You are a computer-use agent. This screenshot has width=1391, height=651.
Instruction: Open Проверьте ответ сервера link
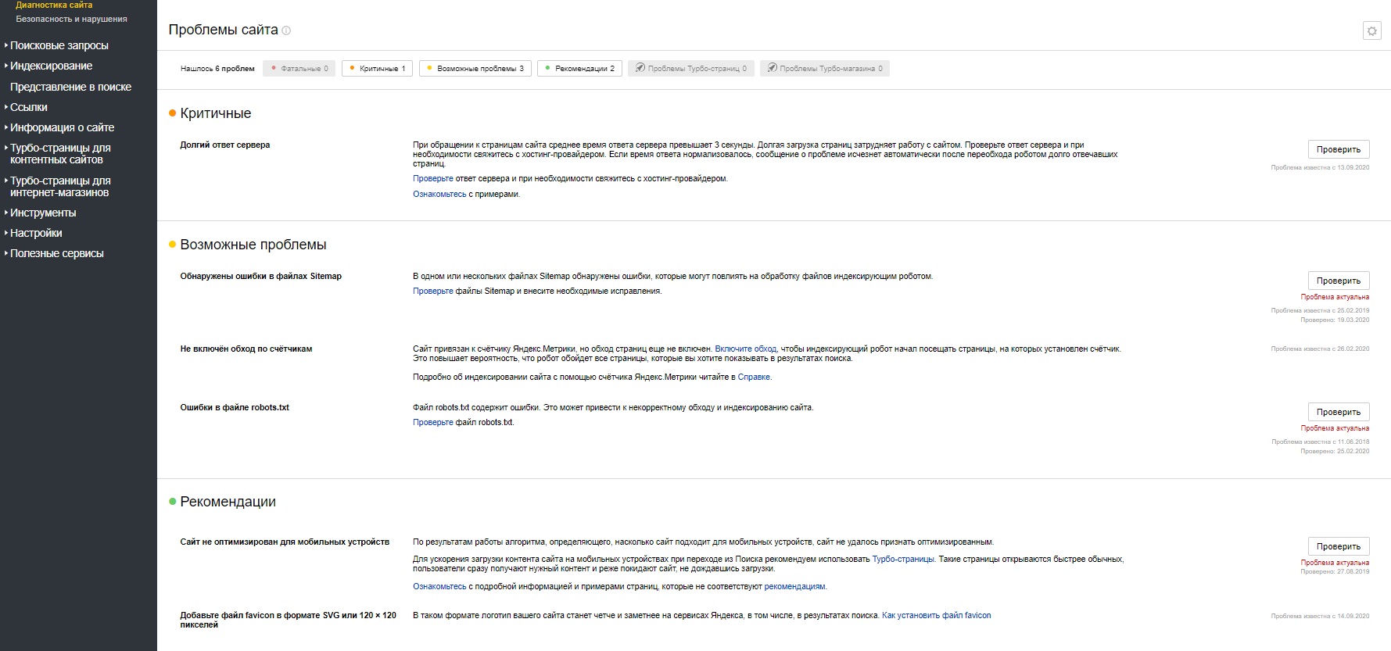(432, 179)
